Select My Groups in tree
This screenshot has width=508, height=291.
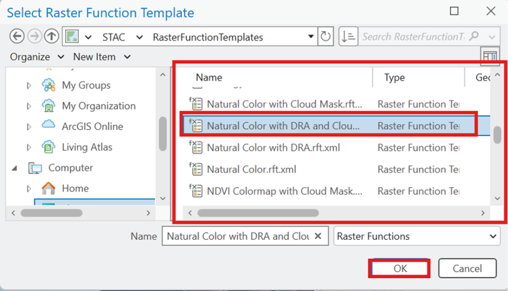click(x=86, y=86)
